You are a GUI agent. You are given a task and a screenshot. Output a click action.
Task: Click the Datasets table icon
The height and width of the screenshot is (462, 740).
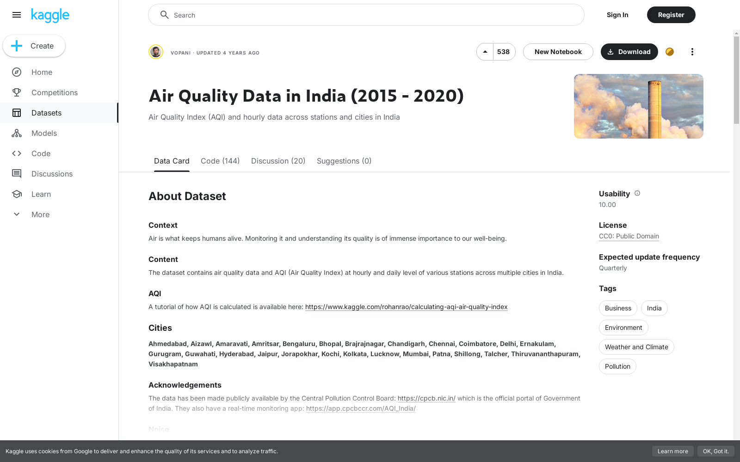click(x=17, y=113)
